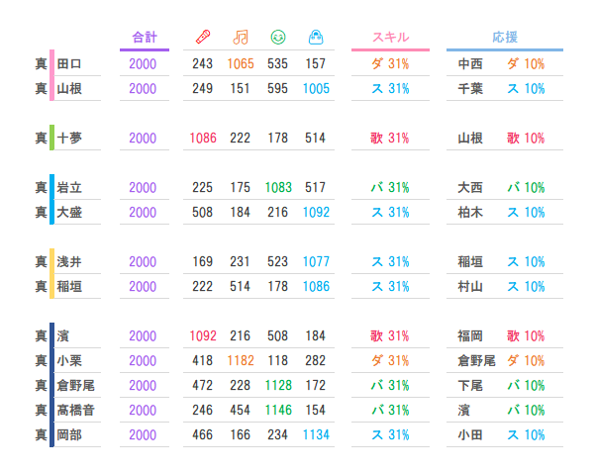
Task: Click the 243 value in 田口 row
Action: coord(202,63)
